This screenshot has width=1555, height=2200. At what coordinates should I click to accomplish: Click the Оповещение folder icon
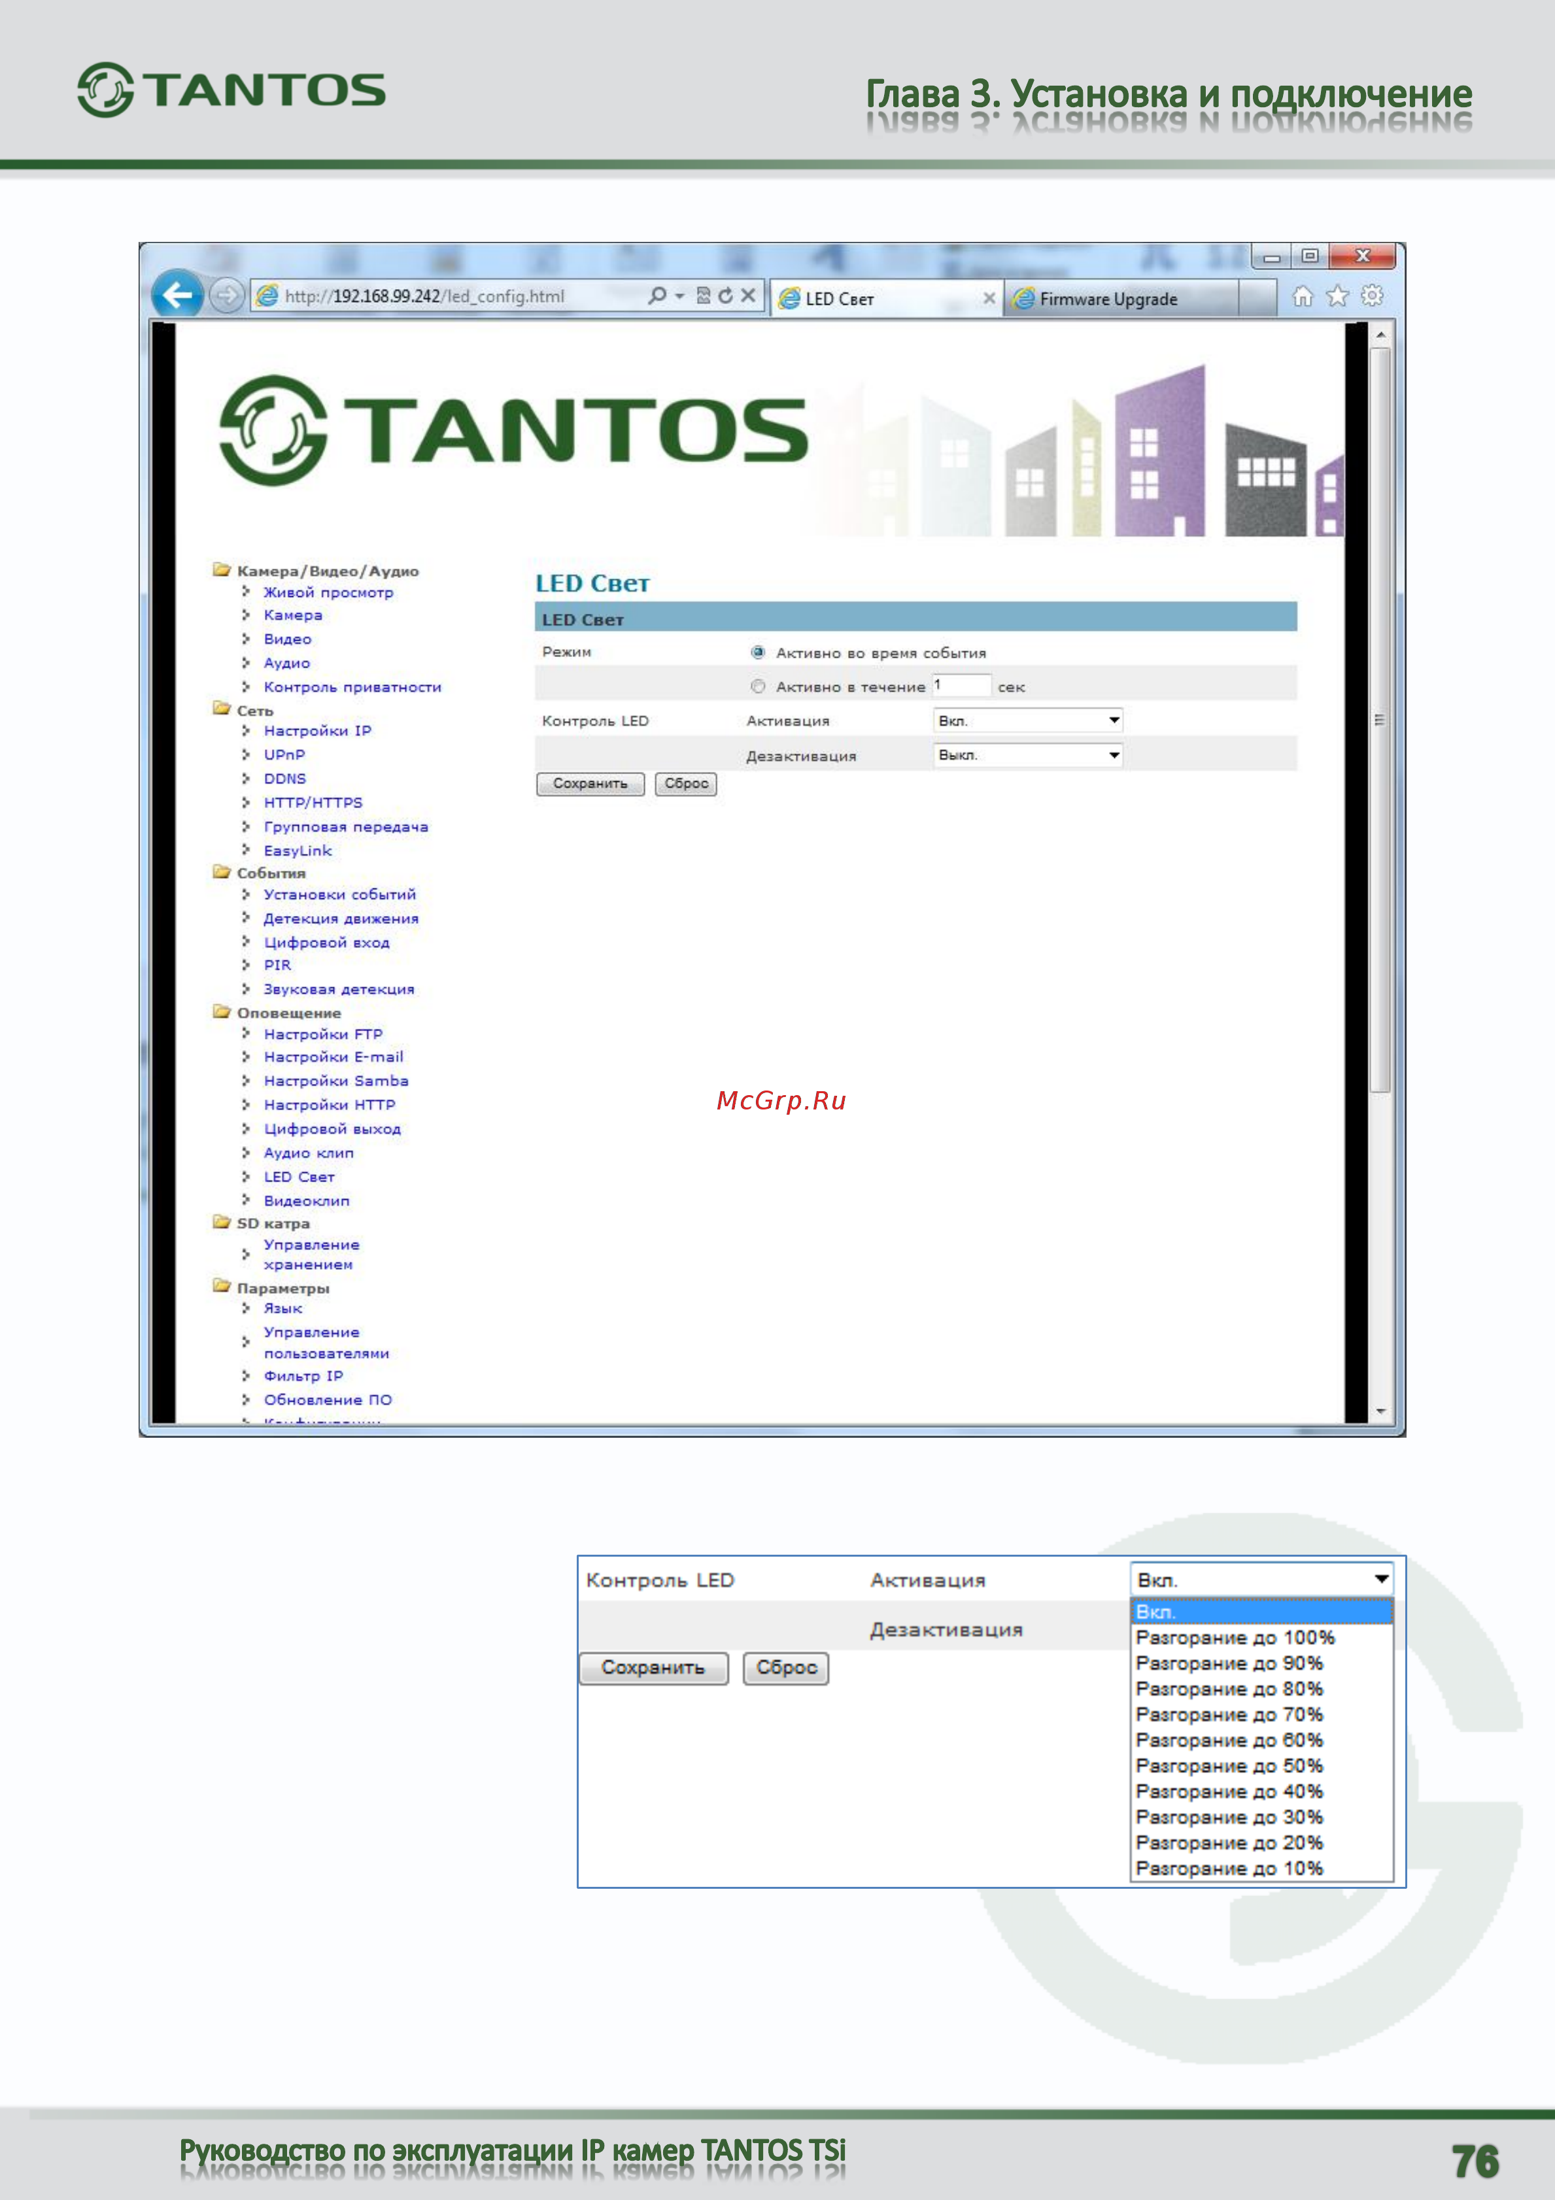[221, 1011]
